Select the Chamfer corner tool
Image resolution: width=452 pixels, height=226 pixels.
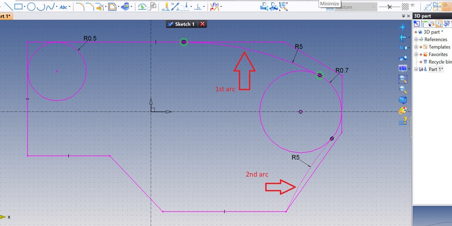click(90, 7)
